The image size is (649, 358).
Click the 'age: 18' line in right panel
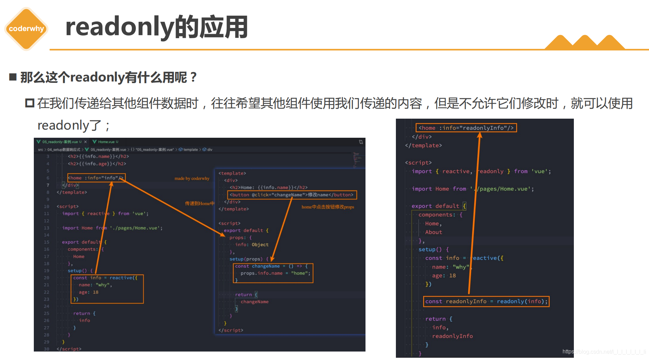444,275
